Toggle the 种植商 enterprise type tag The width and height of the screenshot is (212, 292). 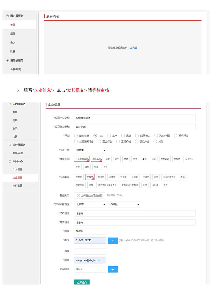click(90, 177)
